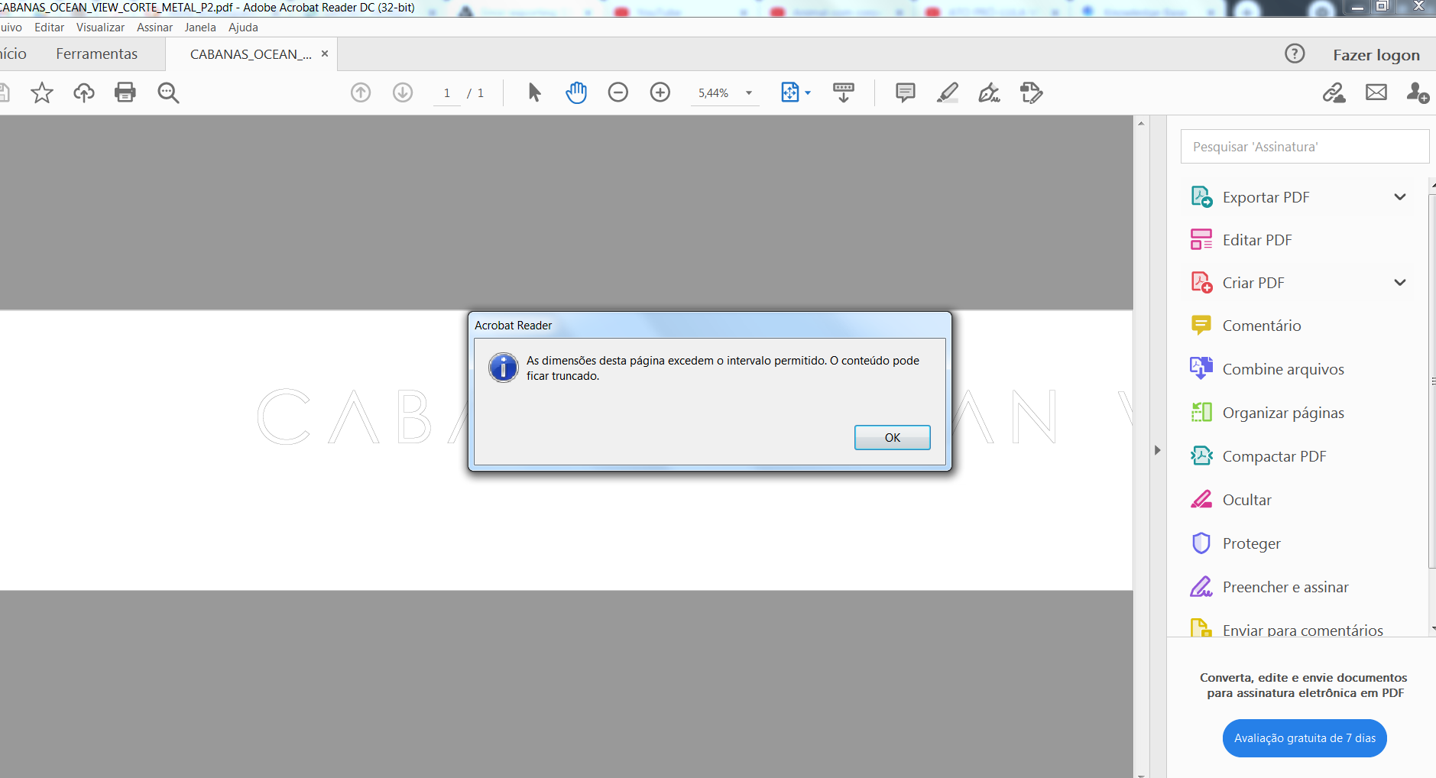Open the help question mark icon
1436x778 pixels.
pos(1295,53)
